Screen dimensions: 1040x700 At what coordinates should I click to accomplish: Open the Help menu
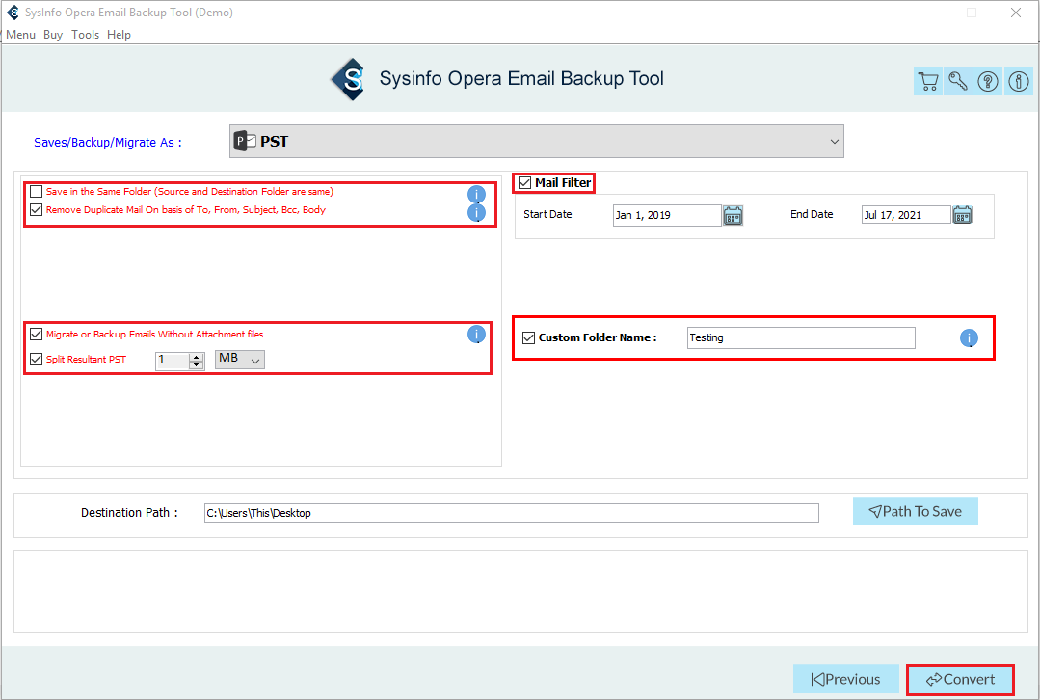[119, 35]
